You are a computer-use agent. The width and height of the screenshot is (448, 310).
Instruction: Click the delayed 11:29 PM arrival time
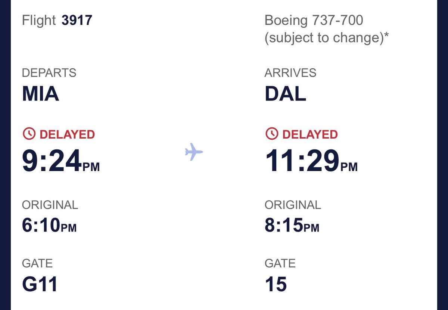(311, 161)
